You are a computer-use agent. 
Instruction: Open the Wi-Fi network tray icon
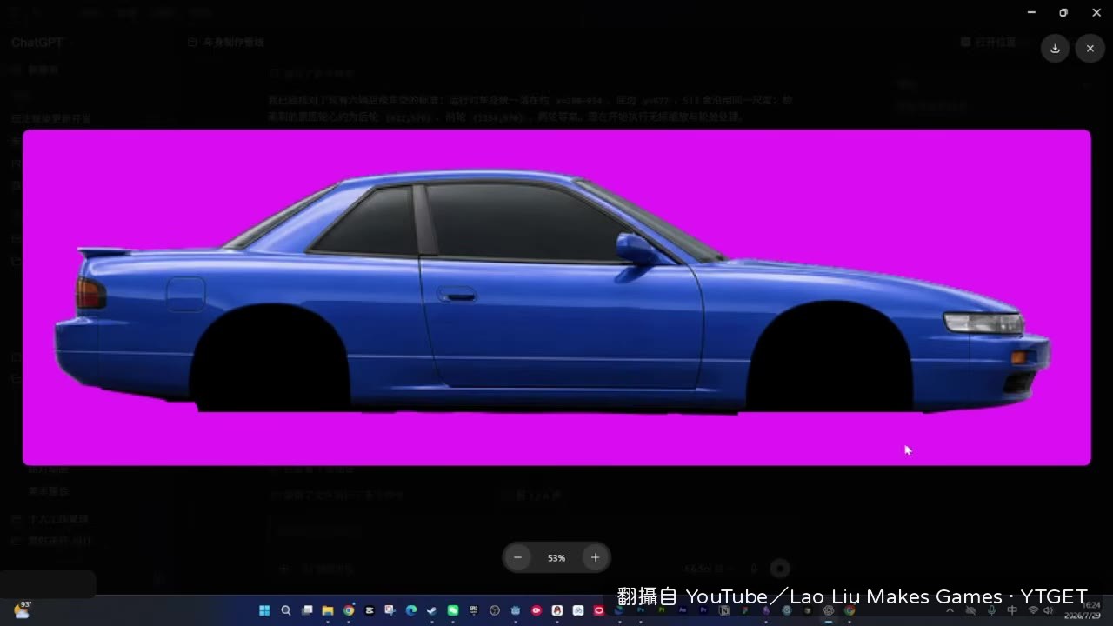(1033, 610)
